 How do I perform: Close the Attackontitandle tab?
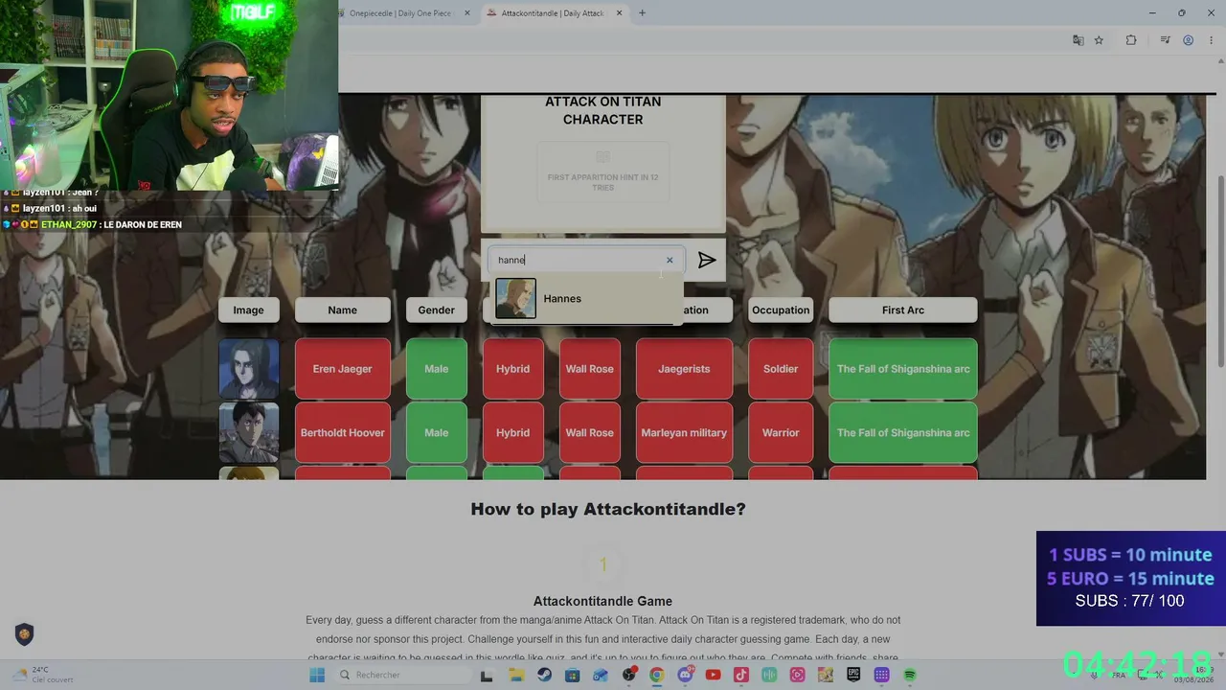click(x=619, y=13)
